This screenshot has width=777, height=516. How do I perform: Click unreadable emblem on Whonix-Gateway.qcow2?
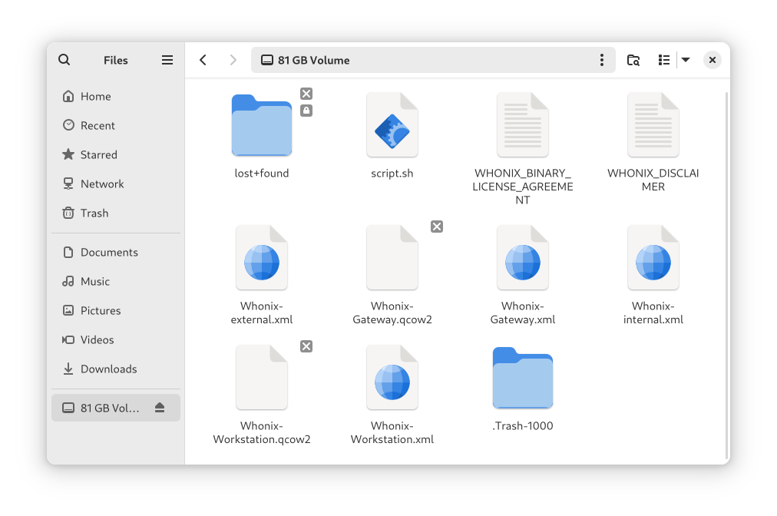point(437,227)
